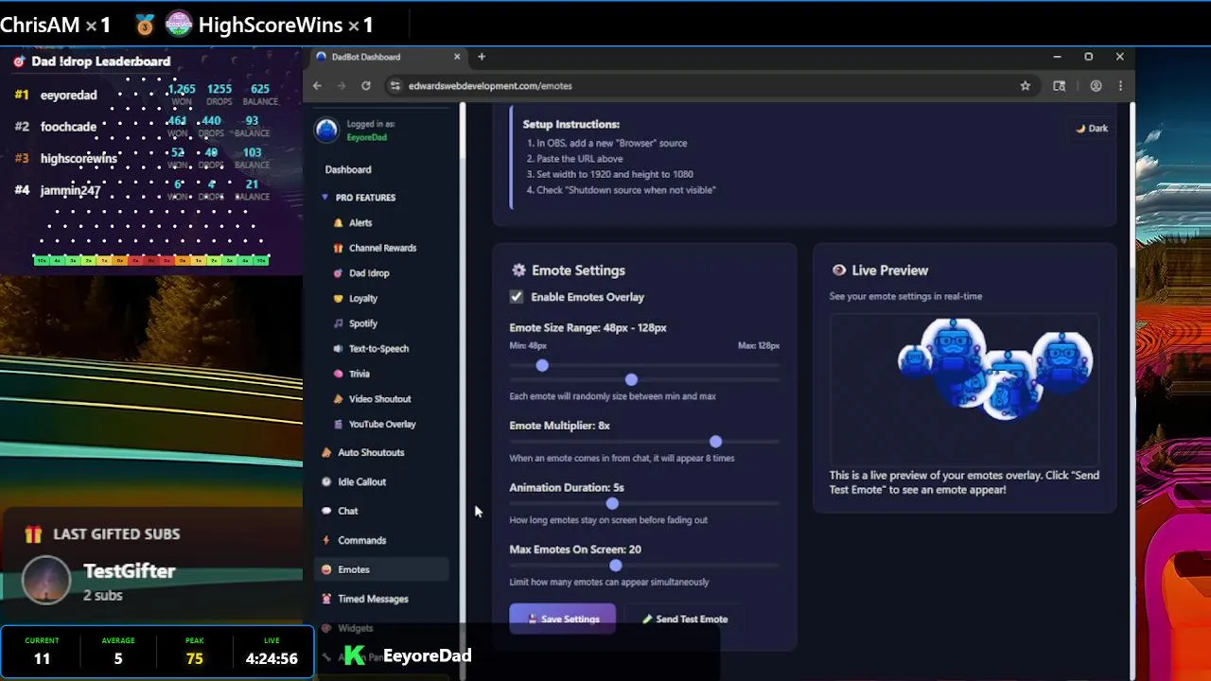
Task: Uncheck Enable Emotes Overlay checkbox
Action: [517, 297]
